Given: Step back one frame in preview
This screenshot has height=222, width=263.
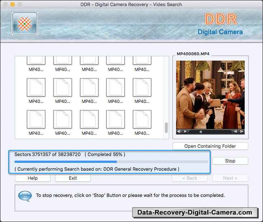Looking at the screenshot, I should pyautogui.click(x=236, y=132).
